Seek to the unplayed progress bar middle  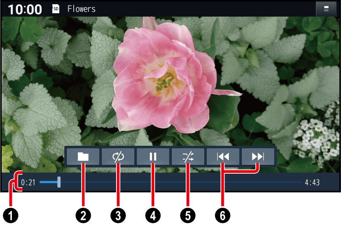(181, 182)
